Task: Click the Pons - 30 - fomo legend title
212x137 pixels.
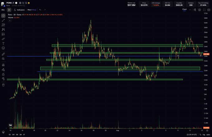Action: point(15,15)
